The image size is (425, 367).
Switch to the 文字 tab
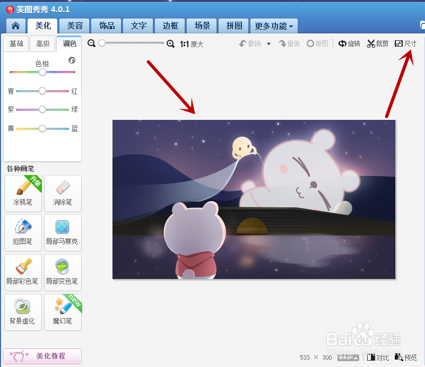[138, 26]
